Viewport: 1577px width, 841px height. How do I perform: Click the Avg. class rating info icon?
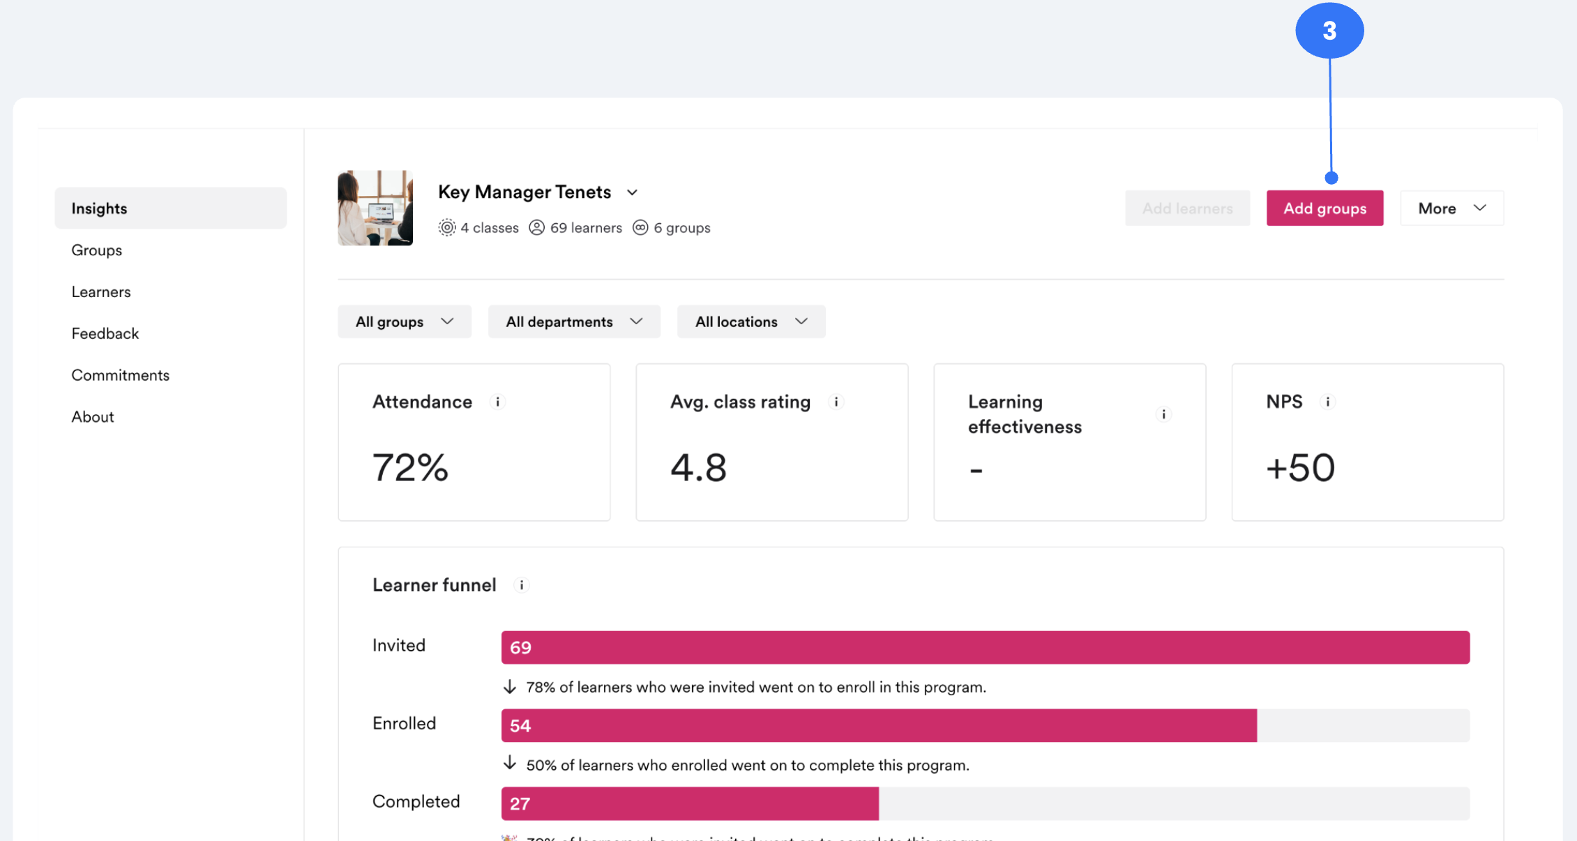pyautogui.click(x=836, y=402)
